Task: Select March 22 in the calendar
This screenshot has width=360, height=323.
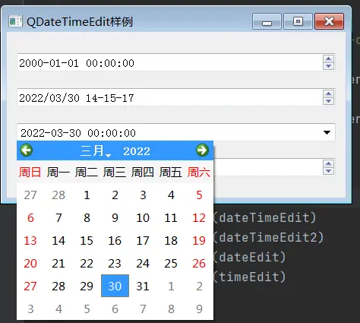Action: (x=87, y=264)
